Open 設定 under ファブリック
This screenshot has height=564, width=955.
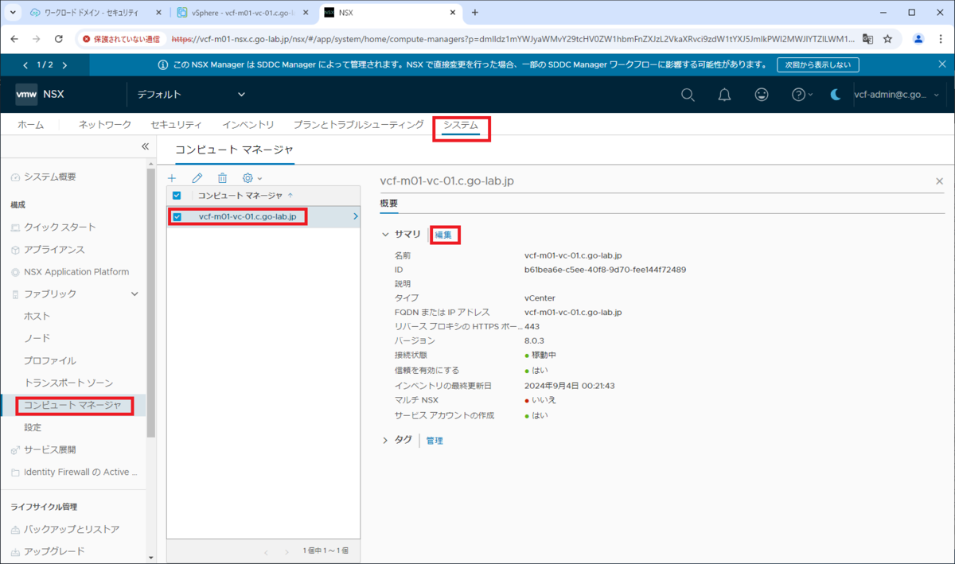[33, 428]
